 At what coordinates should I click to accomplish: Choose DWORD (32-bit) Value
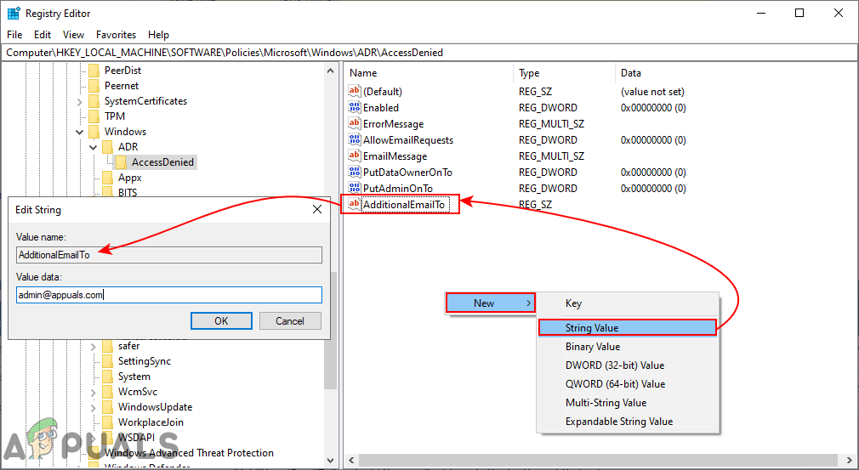[628, 365]
